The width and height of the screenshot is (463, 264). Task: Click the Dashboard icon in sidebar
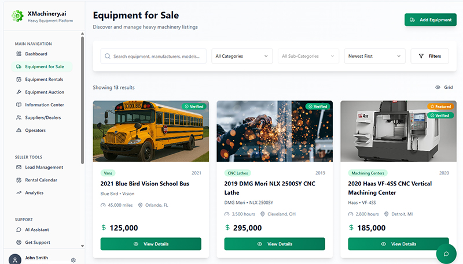(x=19, y=54)
